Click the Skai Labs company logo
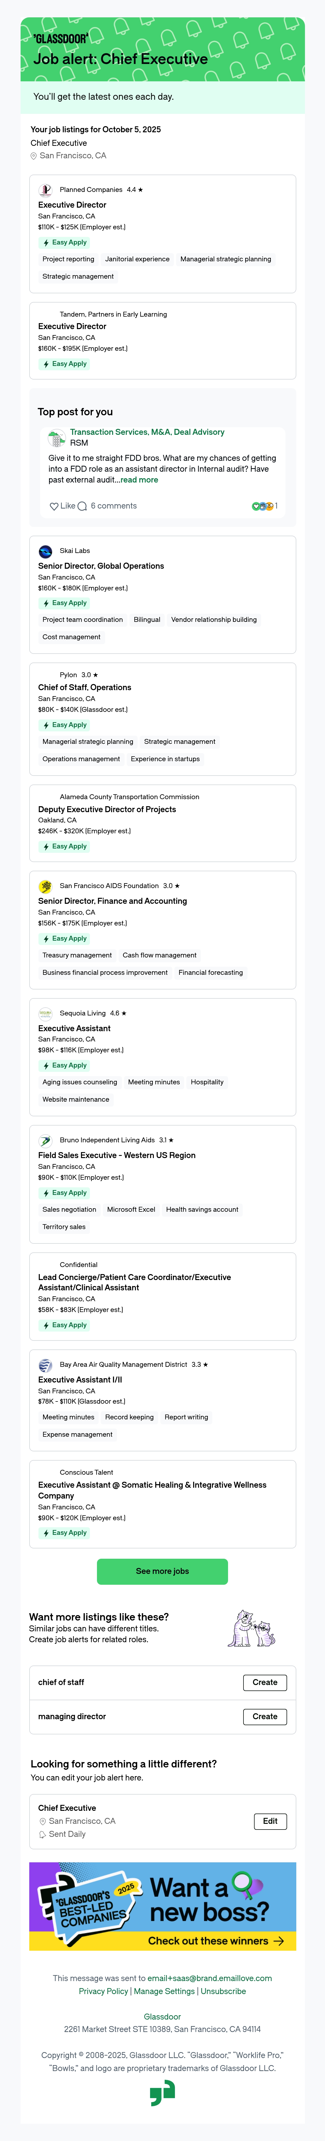The height and width of the screenshot is (2141, 325). (x=46, y=551)
